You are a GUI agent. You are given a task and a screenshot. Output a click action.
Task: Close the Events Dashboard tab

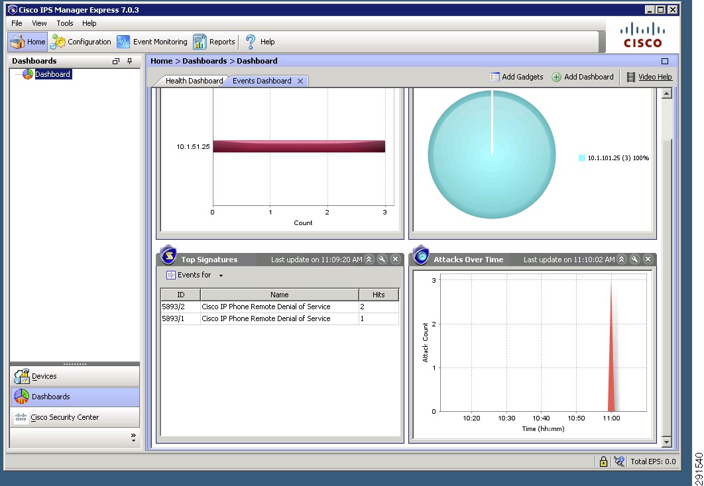[300, 81]
